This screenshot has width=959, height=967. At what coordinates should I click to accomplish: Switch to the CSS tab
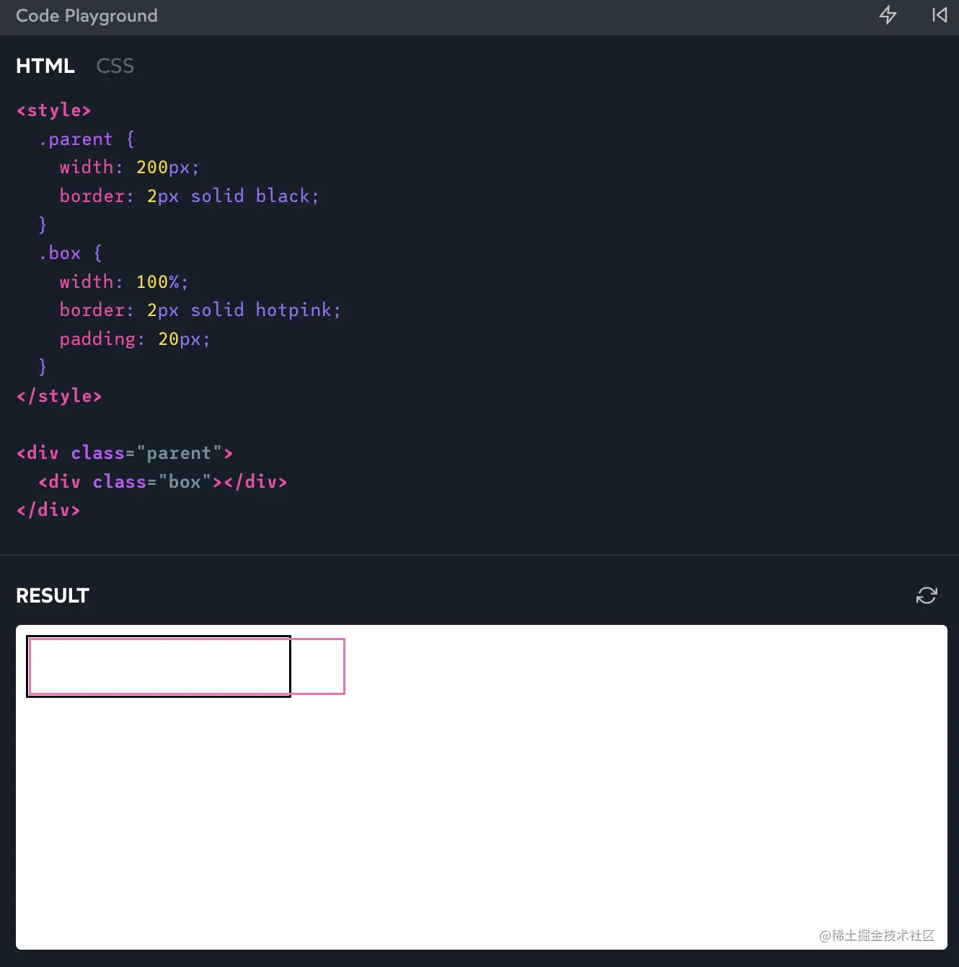(115, 66)
